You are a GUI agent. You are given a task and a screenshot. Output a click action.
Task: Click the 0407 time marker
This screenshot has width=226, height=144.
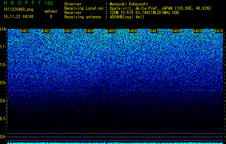pyautogui.click(x=154, y=31)
